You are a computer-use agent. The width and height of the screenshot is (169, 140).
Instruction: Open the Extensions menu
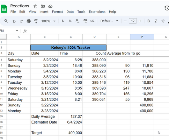(x=97, y=12)
